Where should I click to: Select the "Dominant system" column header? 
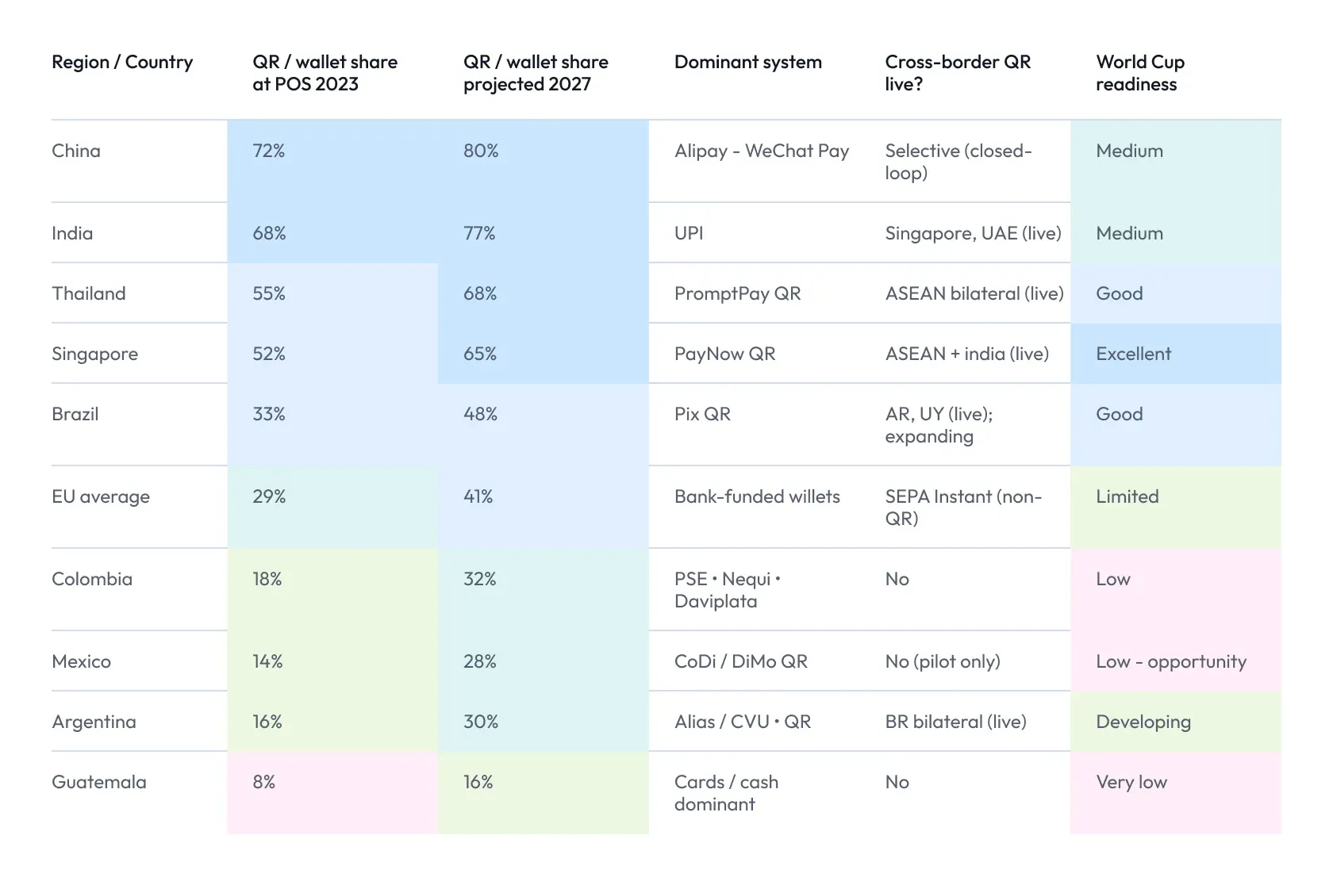click(x=747, y=62)
